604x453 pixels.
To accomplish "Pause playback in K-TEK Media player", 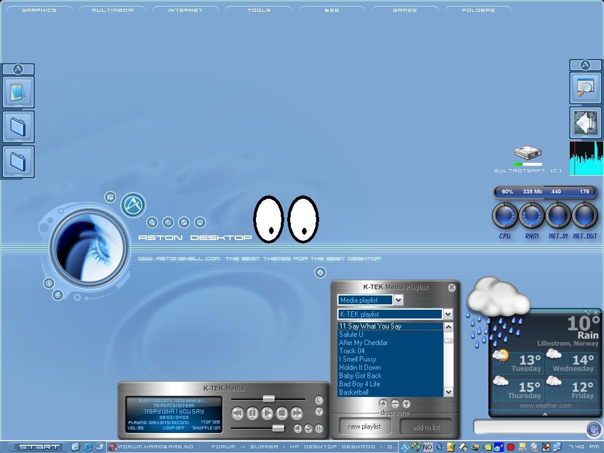I will point(252,413).
